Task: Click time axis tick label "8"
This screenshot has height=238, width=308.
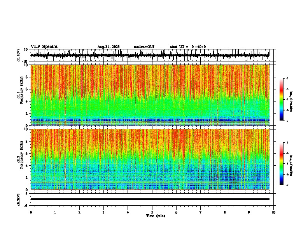Action: (225, 212)
